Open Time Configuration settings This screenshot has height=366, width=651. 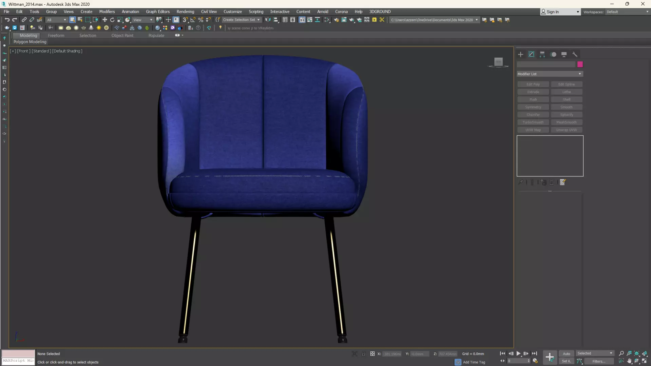click(x=535, y=361)
